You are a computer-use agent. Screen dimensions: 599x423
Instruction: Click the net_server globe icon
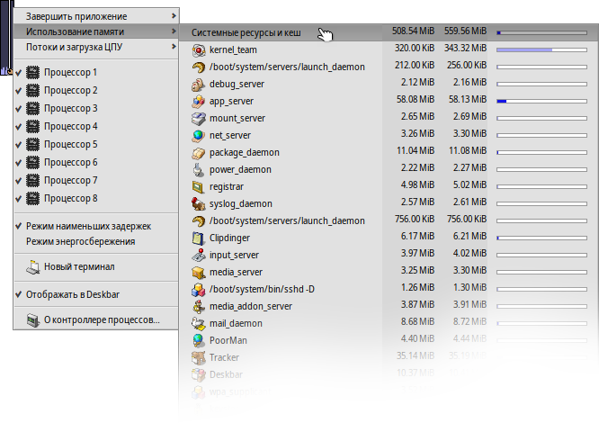coord(198,136)
